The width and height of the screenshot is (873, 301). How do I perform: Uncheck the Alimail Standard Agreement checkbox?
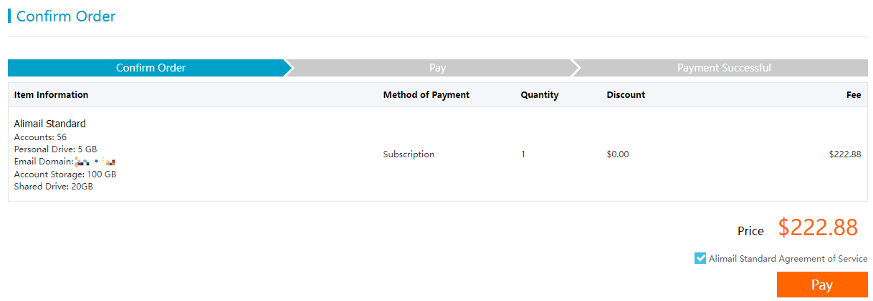pos(700,258)
